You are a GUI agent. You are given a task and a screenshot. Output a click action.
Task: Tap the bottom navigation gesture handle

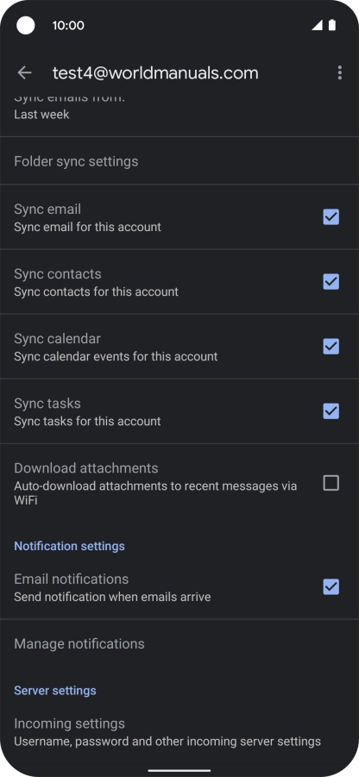(x=179, y=770)
